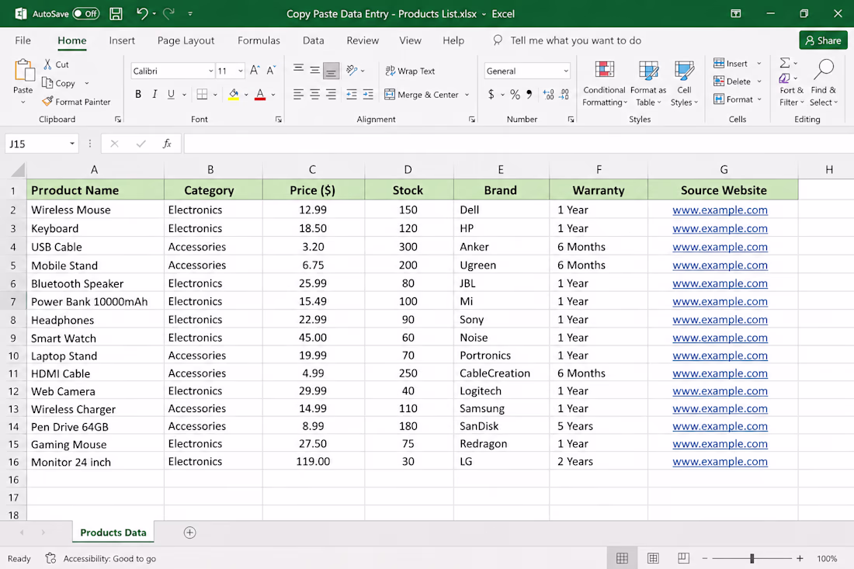Open the font name Calibri dropdown
Viewport: 854px width, 569px height.
(210, 71)
